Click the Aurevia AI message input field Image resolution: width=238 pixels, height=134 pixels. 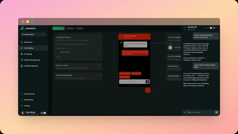[x=200, y=112]
